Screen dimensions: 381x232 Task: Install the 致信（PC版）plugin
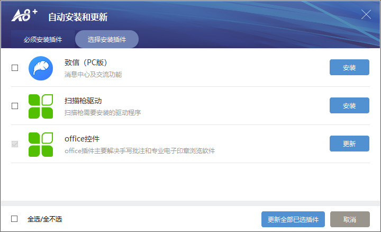coord(349,67)
